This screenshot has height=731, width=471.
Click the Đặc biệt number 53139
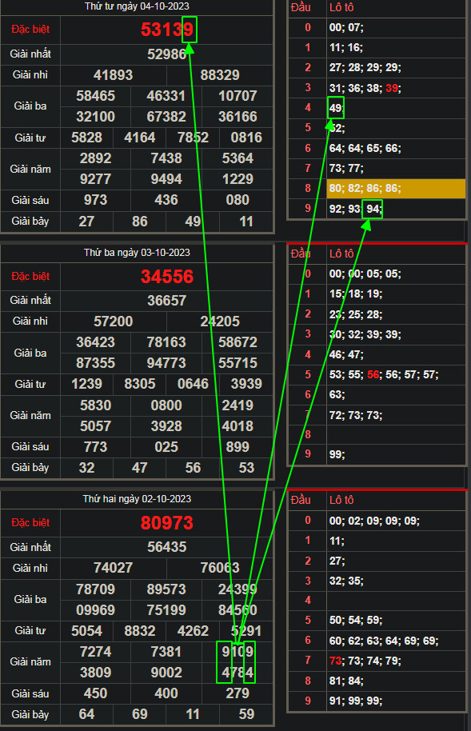tap(167, 30)
